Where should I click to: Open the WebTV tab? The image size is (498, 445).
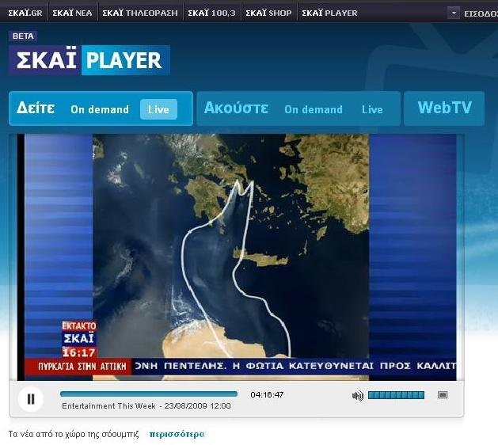point(444,108)
